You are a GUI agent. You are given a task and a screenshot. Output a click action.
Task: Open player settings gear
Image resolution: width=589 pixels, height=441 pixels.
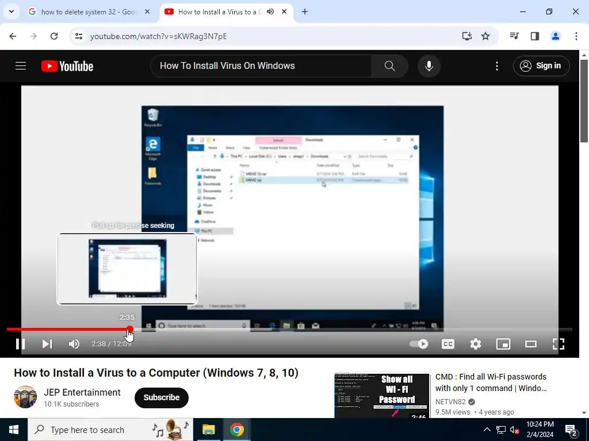click(x=476, y=344)
